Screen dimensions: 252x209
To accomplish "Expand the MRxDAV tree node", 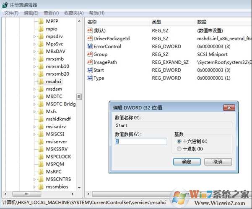I will 34,51.
